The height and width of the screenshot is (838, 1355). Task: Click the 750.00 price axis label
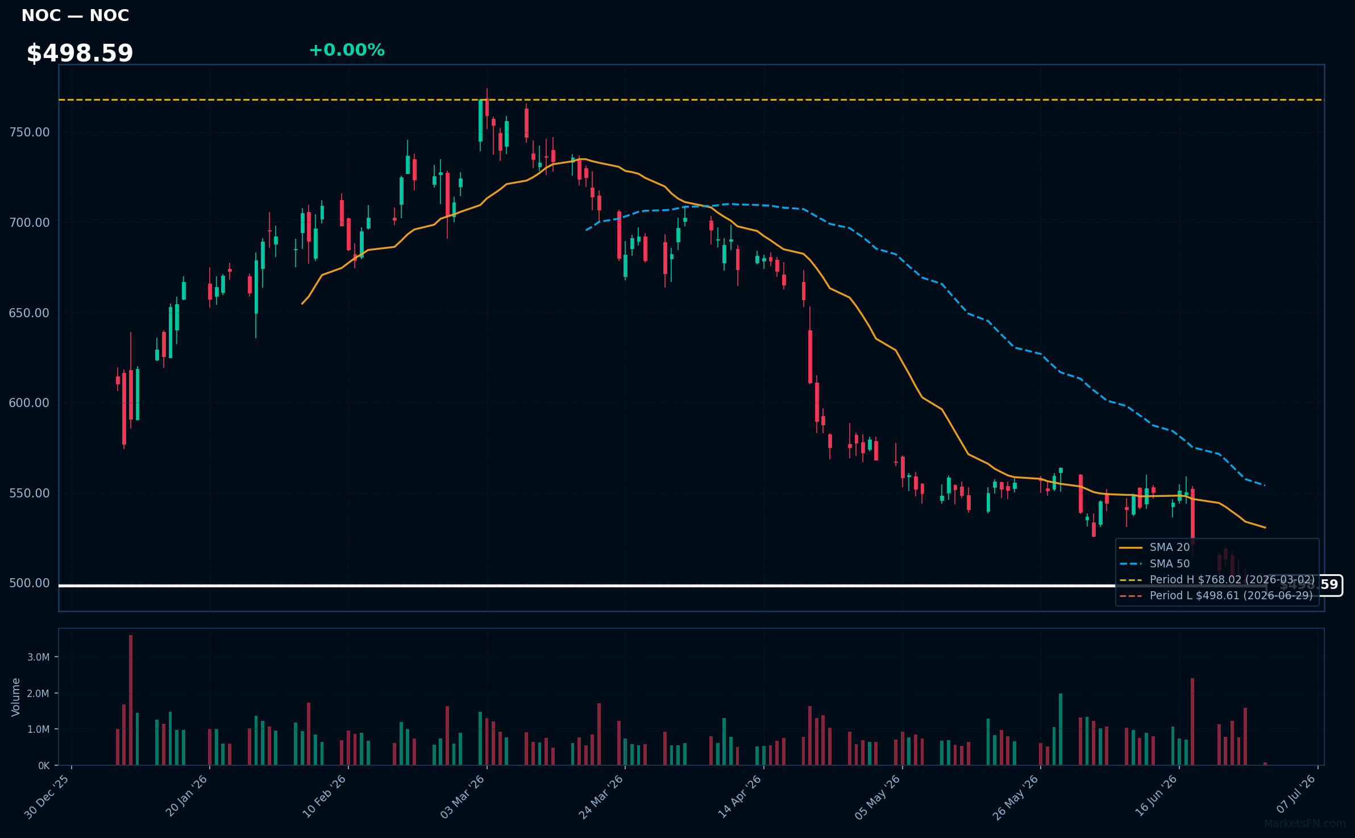29,132
